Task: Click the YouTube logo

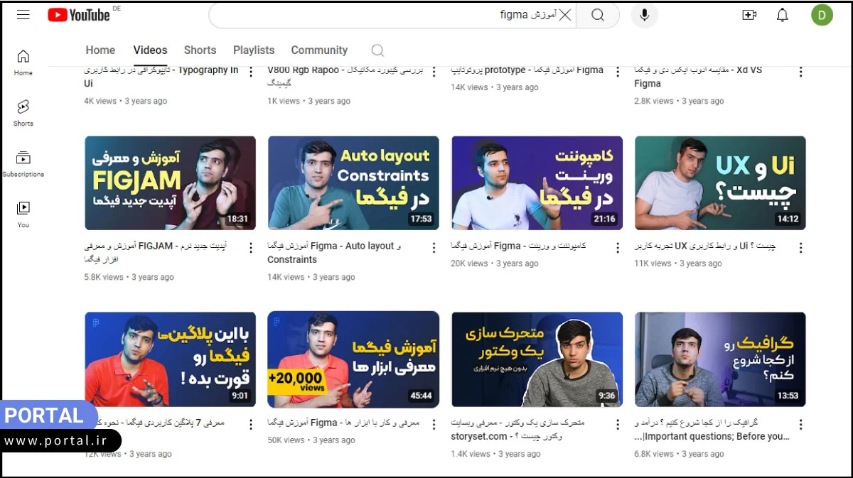Action: (77, 14)
